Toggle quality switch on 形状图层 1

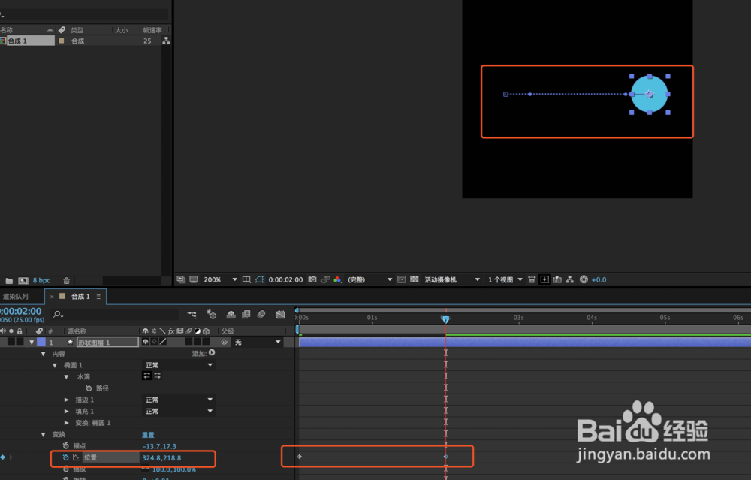163,342
